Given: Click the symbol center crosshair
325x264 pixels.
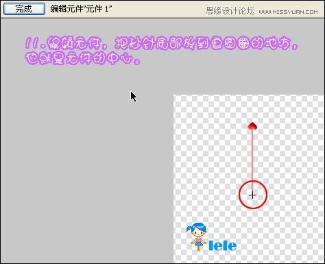Looking at the screenshot, I should click(252, 195).
